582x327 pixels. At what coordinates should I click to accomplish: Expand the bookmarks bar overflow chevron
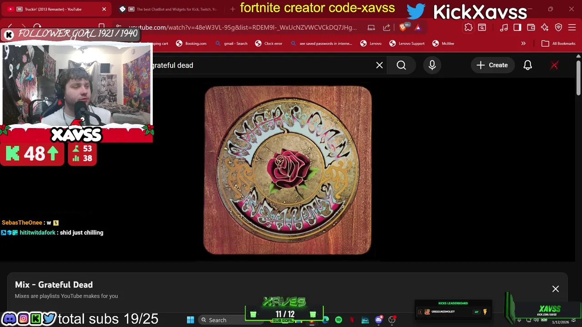tap(523, 44)
